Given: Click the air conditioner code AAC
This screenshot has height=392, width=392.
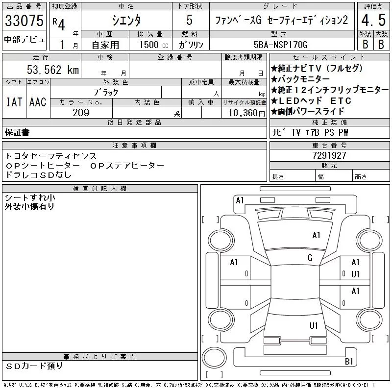Looking at the screenshot, I should [x=38, y=102].
